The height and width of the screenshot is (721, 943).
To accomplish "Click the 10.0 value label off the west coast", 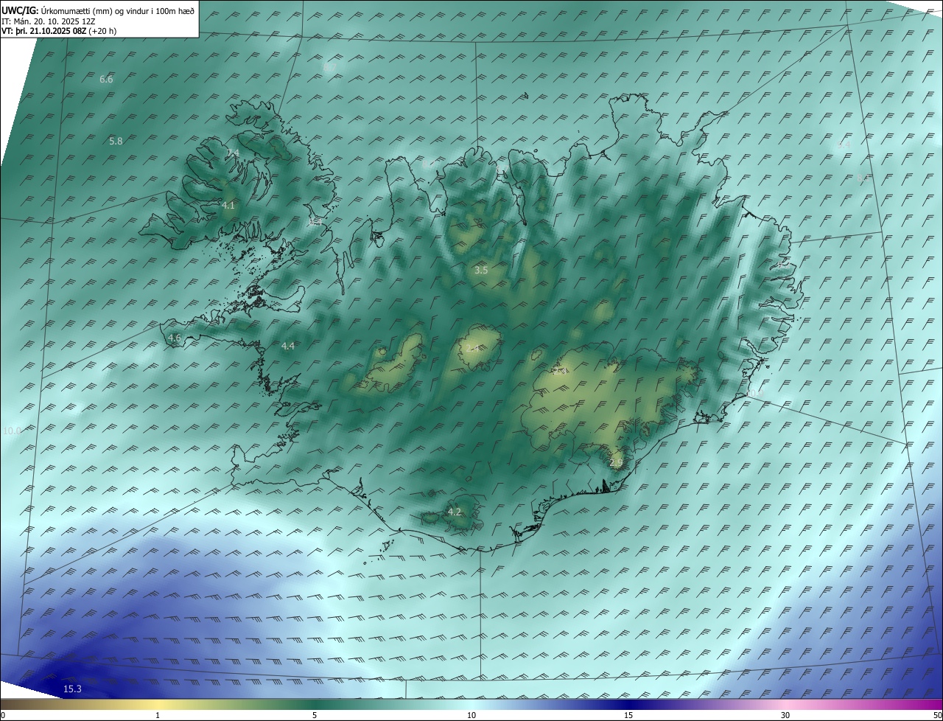I will [x=13, y=431].
